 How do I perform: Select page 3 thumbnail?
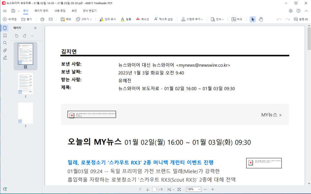[x=25, y=113]
